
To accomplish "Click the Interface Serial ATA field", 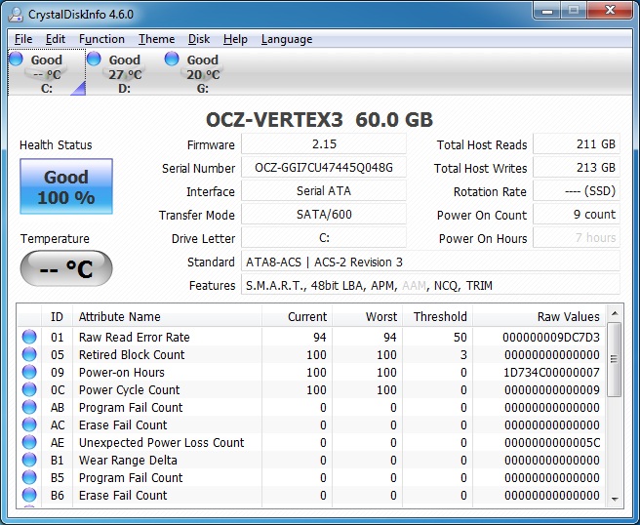I will click(x=324, y=190).
